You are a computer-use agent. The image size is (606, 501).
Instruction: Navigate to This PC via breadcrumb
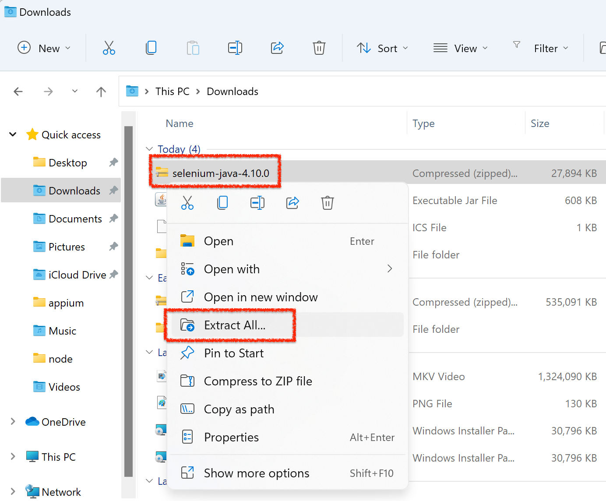click(x=172, y=91)
